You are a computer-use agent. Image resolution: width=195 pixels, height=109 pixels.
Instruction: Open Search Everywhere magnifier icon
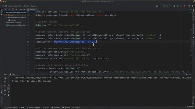pos(189,6)
